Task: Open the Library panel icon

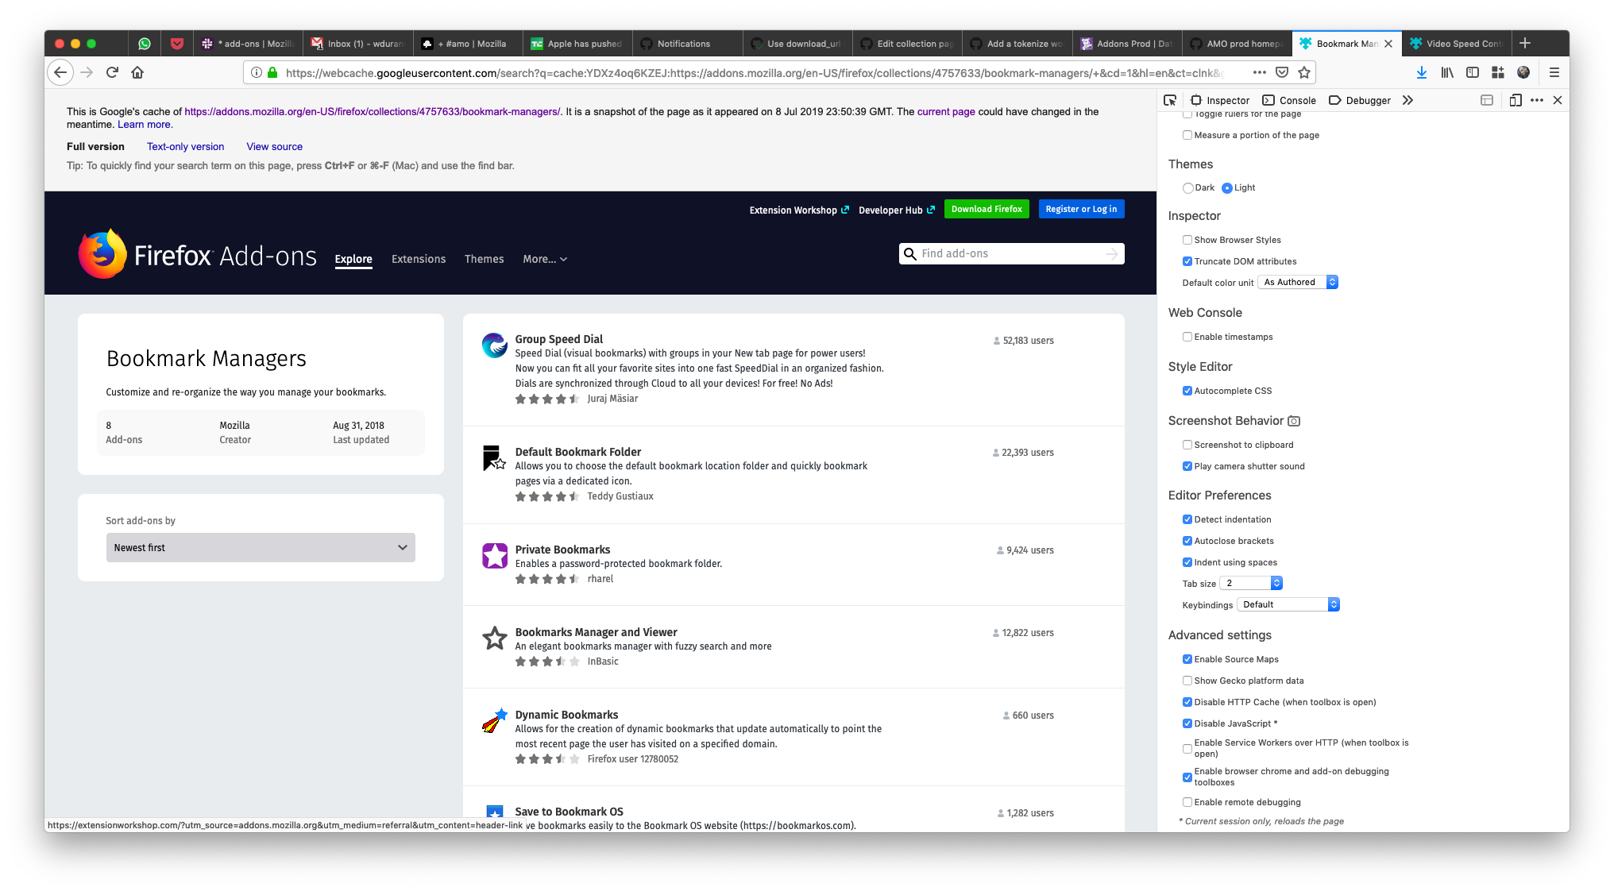Action: click(x=1446, y=72)
